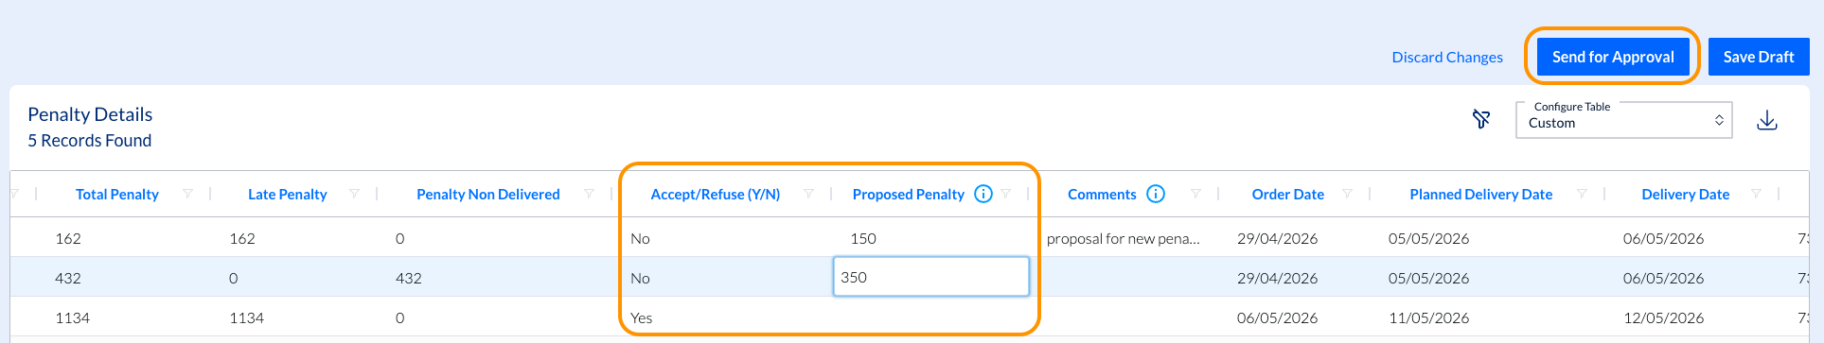Screen dimensions: 1824x343
Task: Sort by Total Penalty header
Action: click(x=117, y=194)
